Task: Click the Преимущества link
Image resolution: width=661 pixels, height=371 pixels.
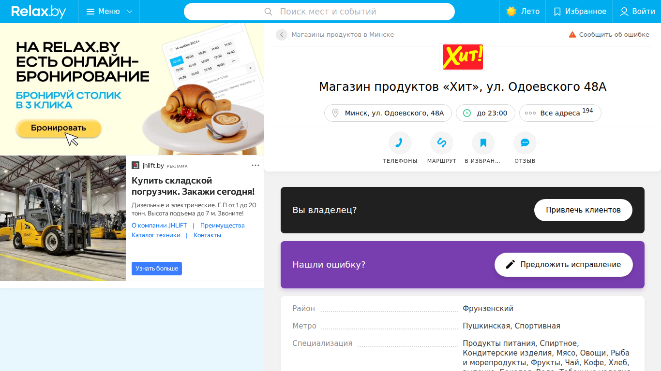Action: click(x=223, y=226)
